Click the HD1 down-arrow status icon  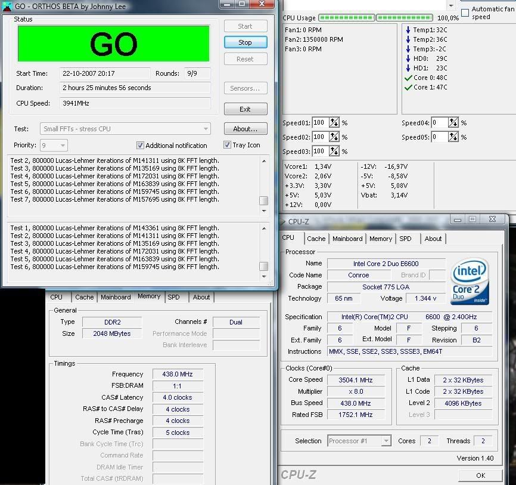point(408,68)
